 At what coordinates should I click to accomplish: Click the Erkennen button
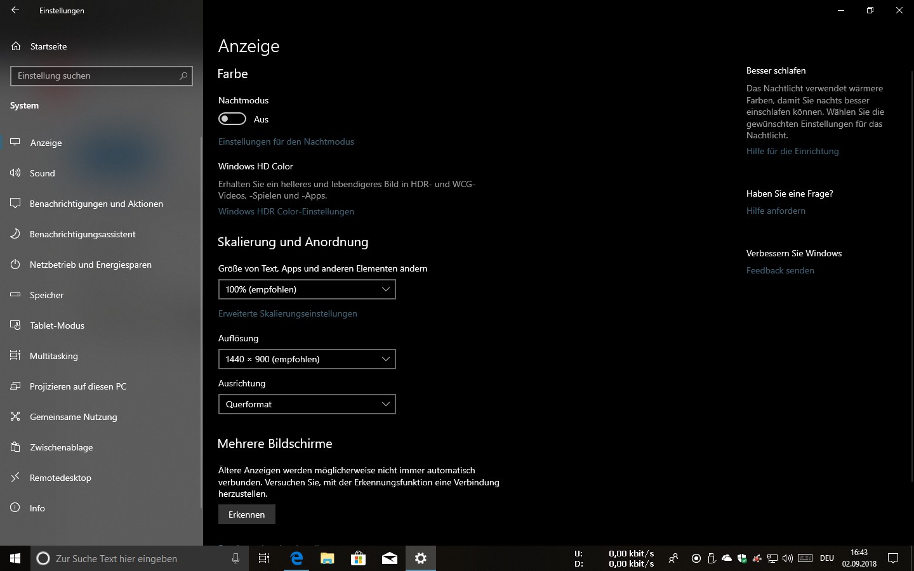[x=247, y=515]
